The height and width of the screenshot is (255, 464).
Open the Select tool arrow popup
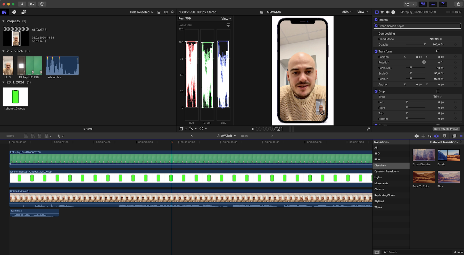(x=61, y=136)
